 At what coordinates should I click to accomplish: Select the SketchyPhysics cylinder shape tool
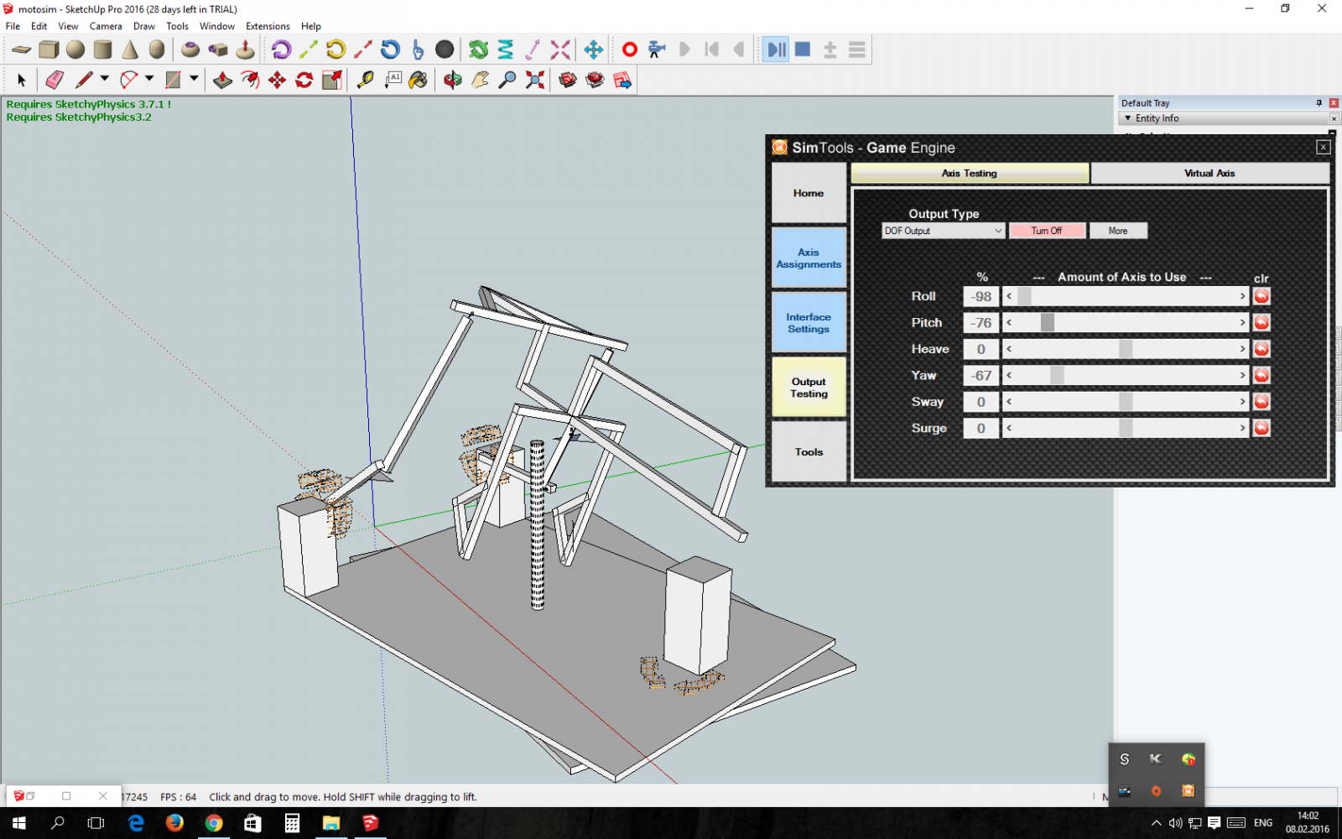click(102, 50)
